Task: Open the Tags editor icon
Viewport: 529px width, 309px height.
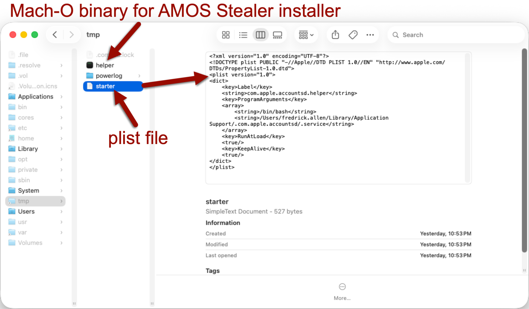Action: (353, 35)
